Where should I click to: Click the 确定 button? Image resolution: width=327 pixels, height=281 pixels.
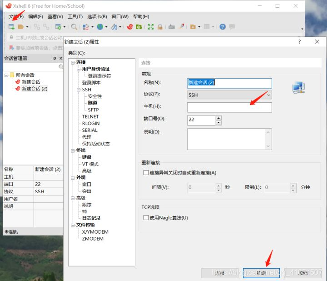(261, 273)
